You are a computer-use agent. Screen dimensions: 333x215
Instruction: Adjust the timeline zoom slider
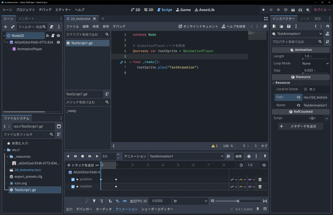tap(238, 201)
